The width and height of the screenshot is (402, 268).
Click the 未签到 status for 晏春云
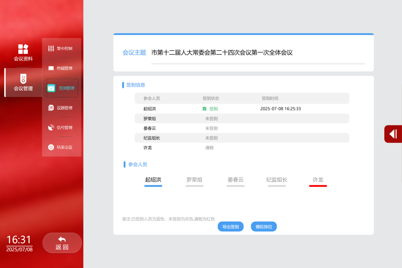pos(212,128)
